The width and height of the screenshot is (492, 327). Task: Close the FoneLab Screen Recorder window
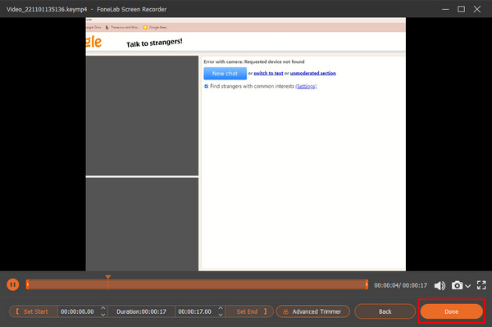point(477,9)
